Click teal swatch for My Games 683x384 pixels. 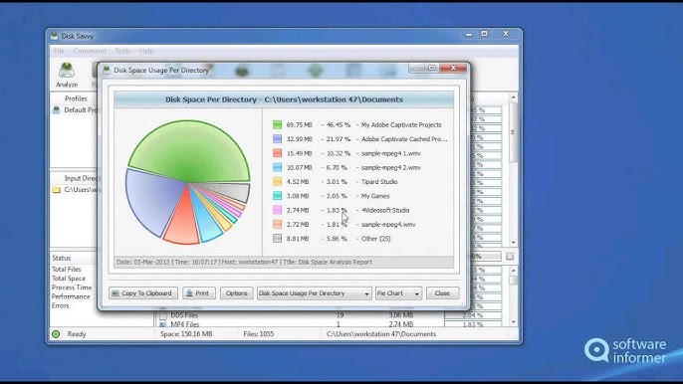277,196
